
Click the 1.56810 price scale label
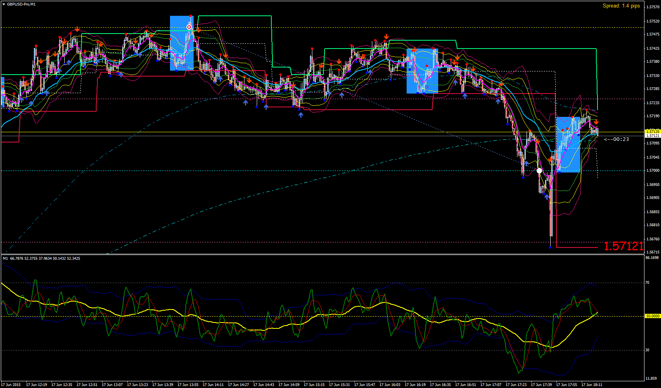(653, 225)
